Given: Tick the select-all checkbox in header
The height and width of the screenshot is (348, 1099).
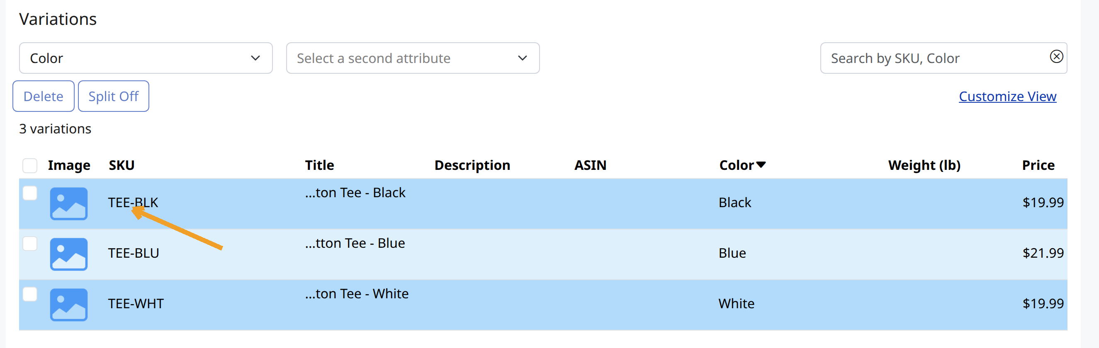Looking at the screenshot, I should point(30,165).
